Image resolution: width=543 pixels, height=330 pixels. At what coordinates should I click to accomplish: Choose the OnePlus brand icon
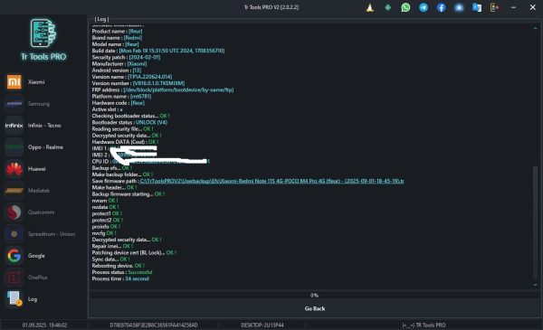tap(14, 278)
